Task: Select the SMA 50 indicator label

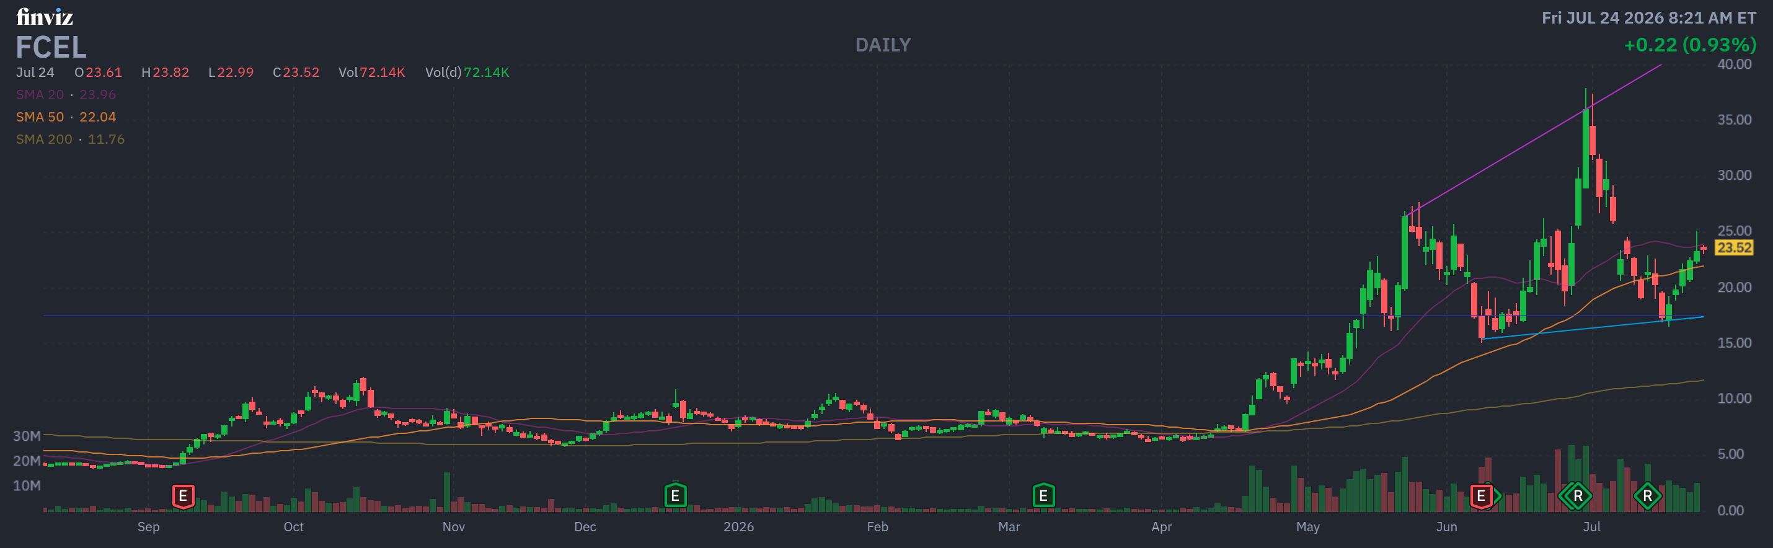Action: click(x=40, y=117)
